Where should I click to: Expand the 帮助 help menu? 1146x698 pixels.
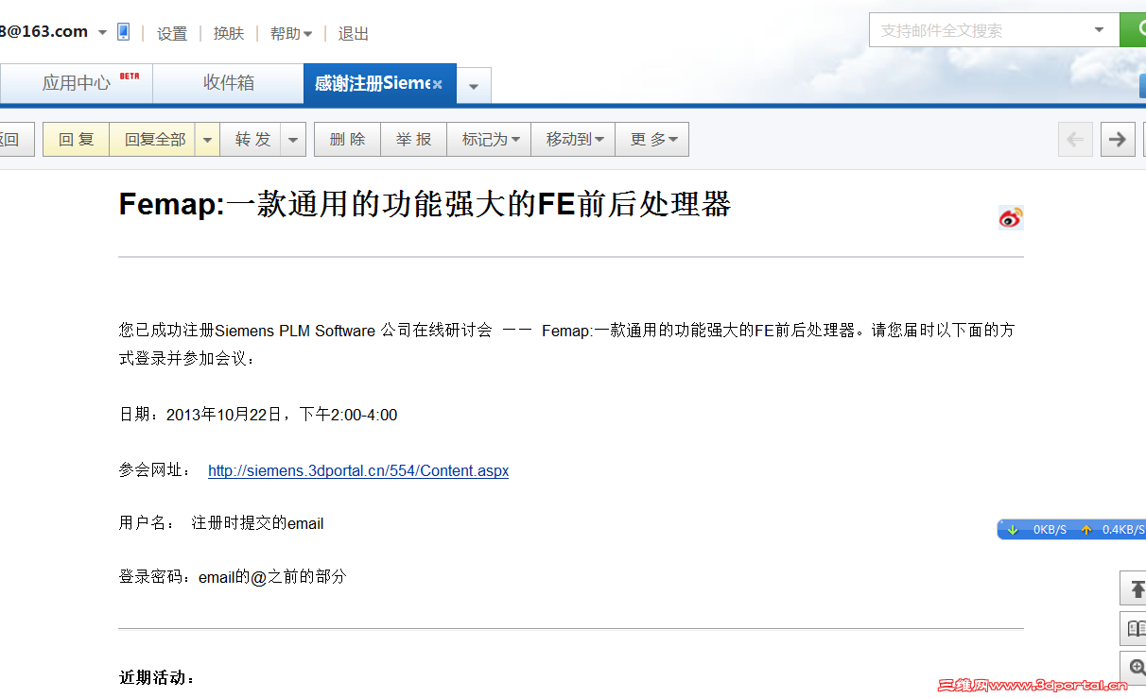[x=291, y=34]
